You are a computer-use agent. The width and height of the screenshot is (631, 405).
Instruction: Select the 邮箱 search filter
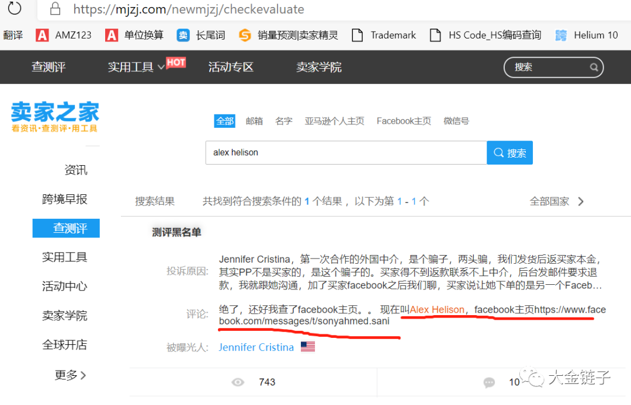coord(254,121)
